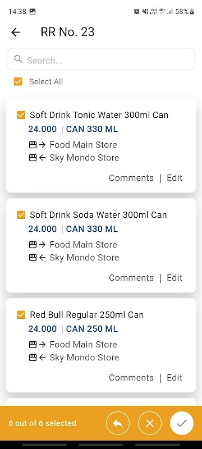Open Comments for Soda Water item

click(x=131, y=278)
